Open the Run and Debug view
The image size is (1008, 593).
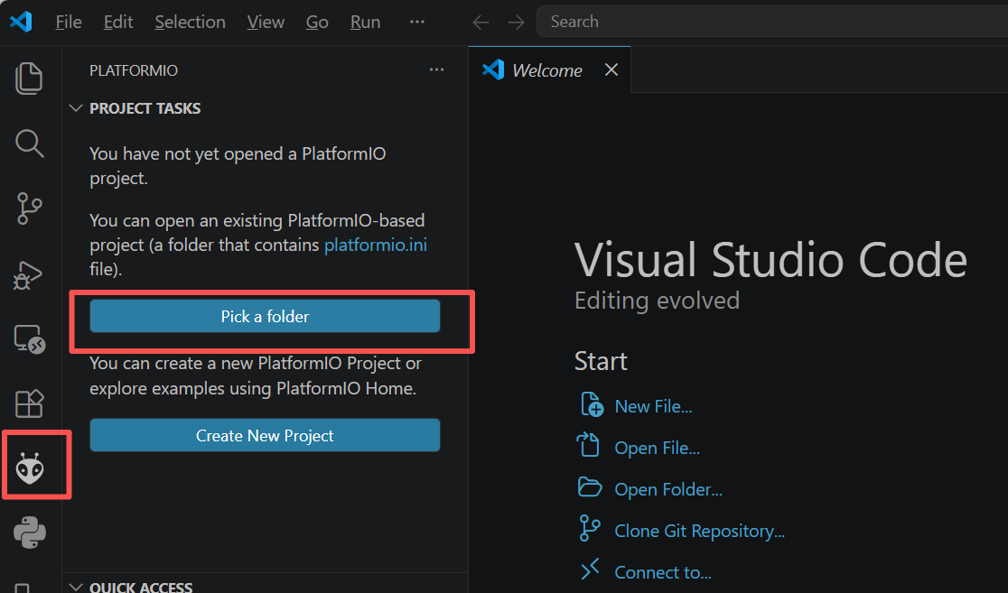pos(30,273)
